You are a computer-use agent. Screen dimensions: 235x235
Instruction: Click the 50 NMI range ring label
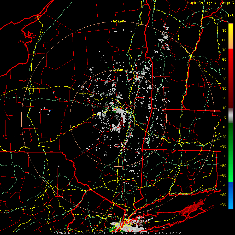click(x=118, y=70)
